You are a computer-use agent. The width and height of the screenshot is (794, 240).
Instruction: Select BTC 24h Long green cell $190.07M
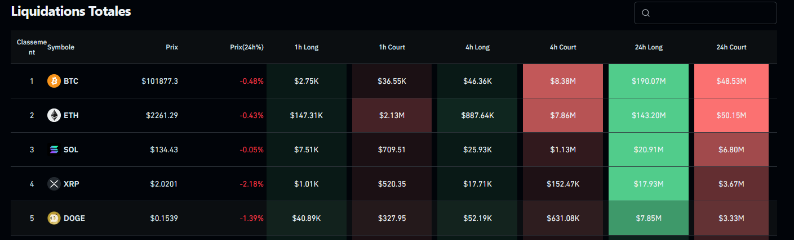[x=649, y=81]
